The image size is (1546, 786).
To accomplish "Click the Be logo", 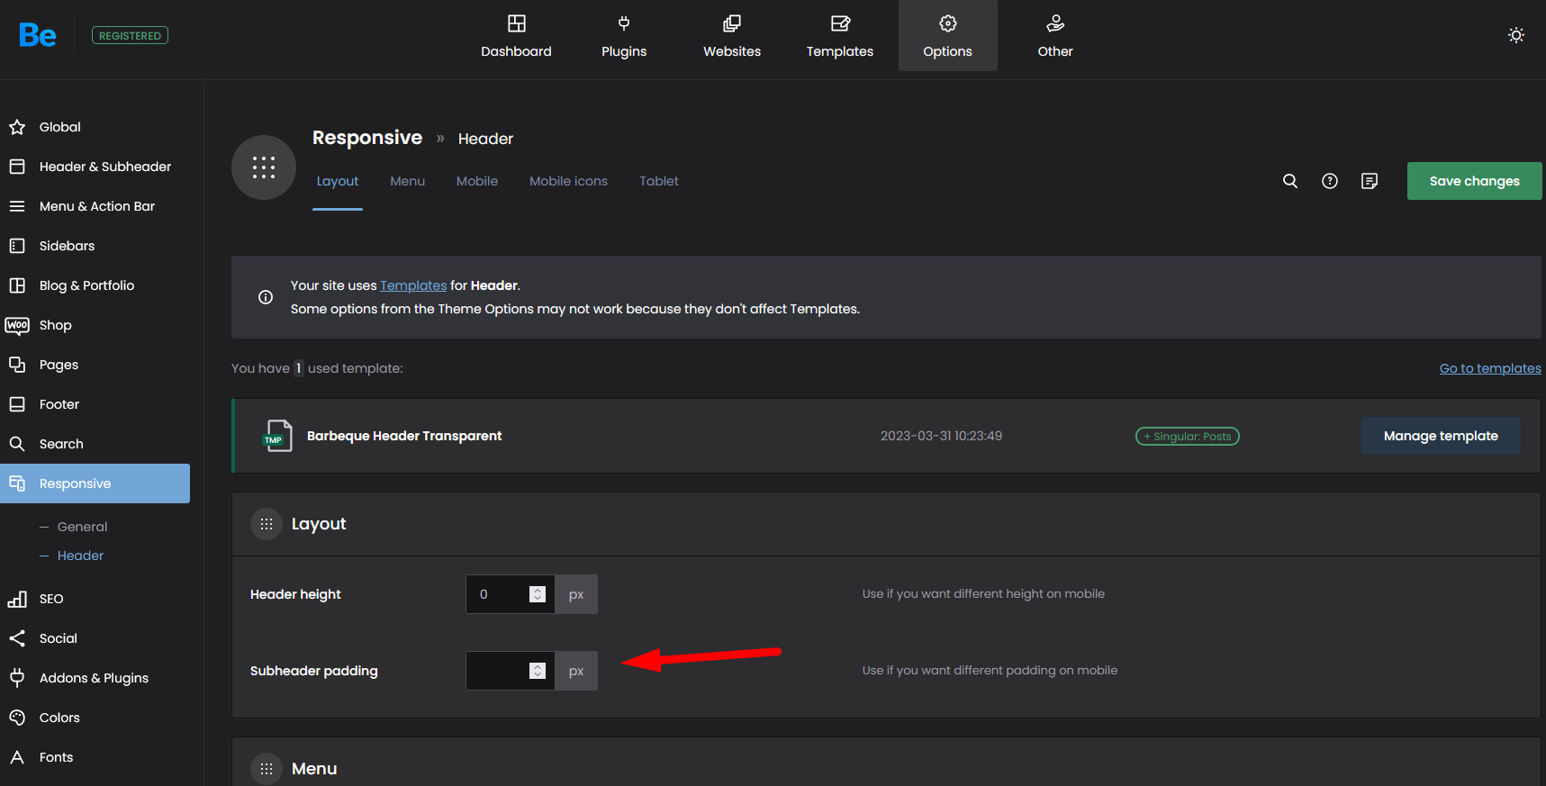I will (38, 35).
